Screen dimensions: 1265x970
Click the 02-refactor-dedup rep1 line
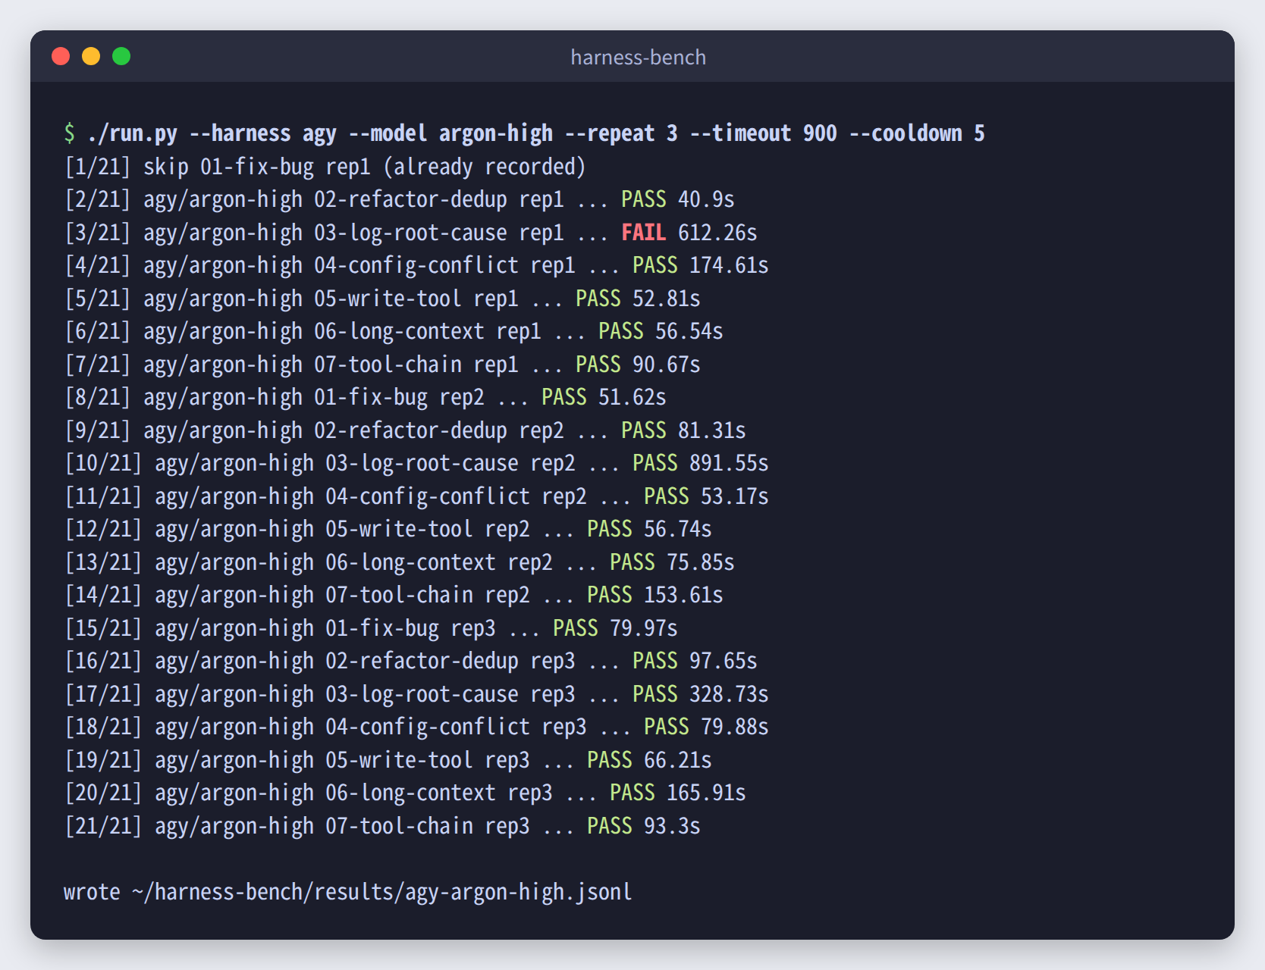point(399,199)
